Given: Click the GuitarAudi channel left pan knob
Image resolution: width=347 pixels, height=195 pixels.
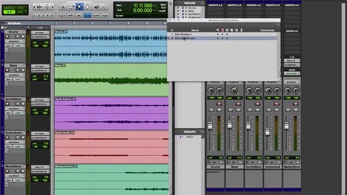Looking at the screenshot, I should pyautogui.click(x=268, y=90).
